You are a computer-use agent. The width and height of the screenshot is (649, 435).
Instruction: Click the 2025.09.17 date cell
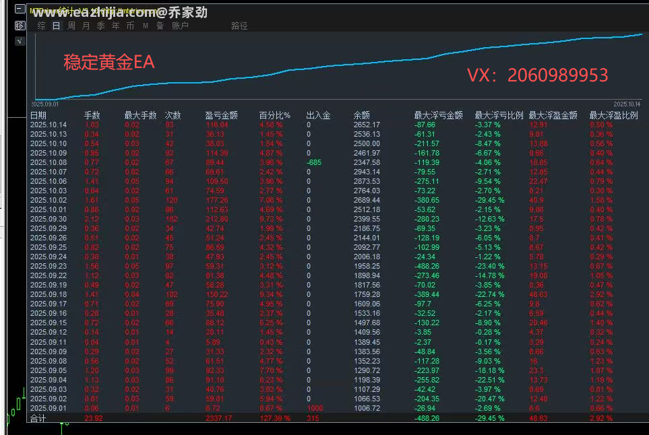click(x=49, y=304)
